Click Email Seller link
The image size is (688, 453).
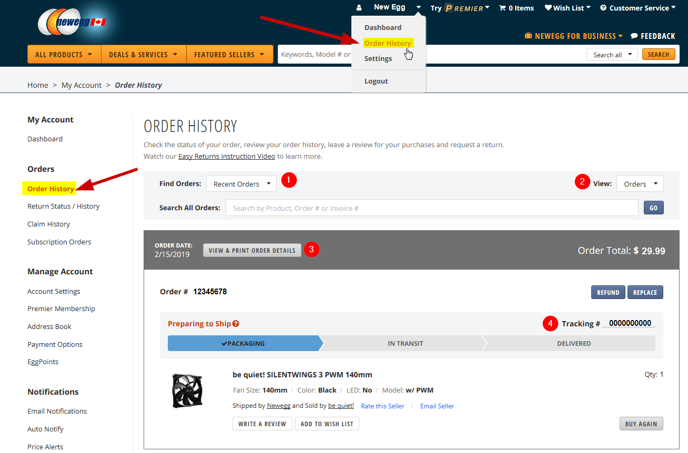click(x=437, y=406)
